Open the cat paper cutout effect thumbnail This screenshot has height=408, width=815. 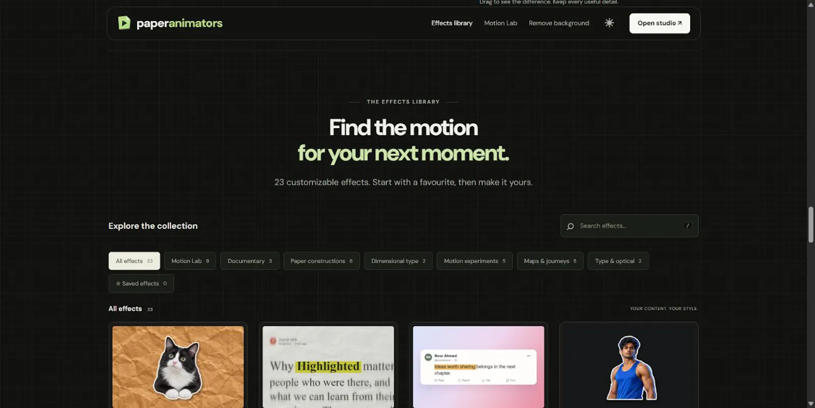pos(178,367)
